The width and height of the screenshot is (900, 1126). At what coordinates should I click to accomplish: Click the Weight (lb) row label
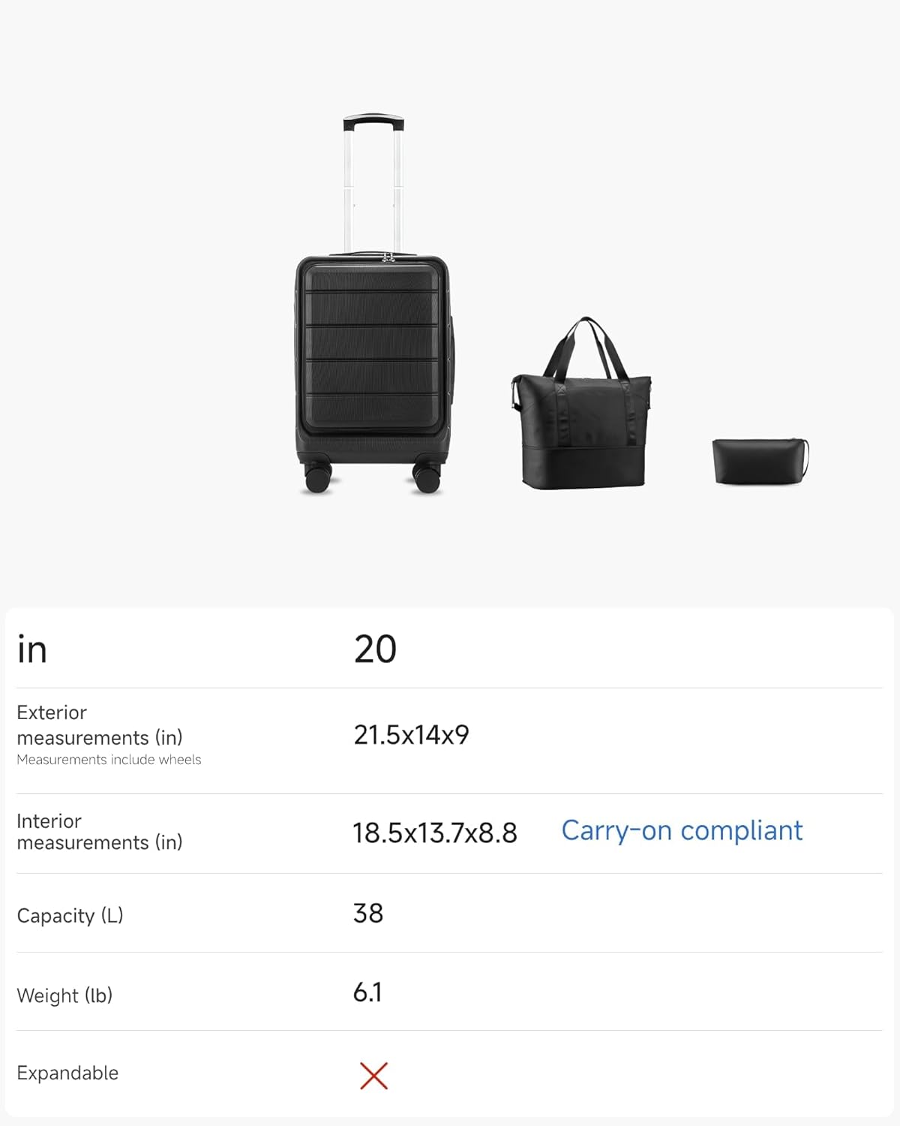pyautogui.click(x=64, y=995)
